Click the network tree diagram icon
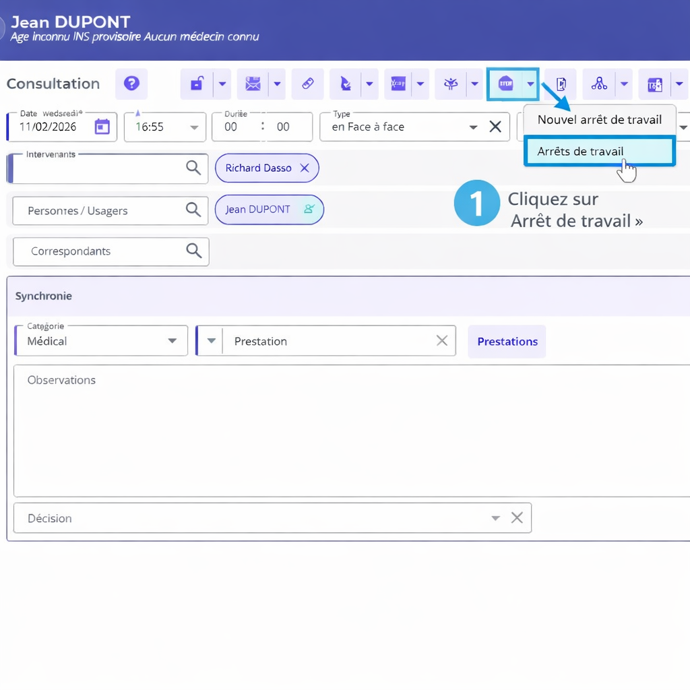 tap(598, 84)
